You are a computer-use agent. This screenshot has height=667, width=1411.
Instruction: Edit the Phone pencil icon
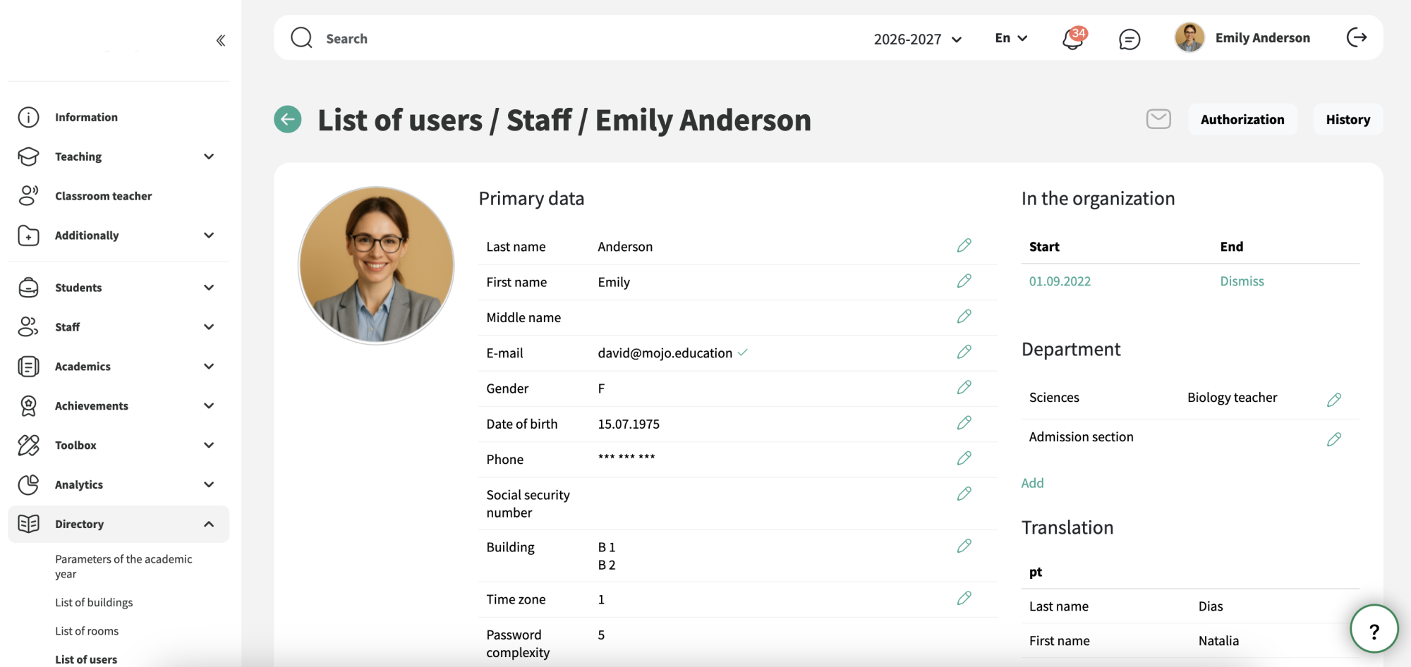click(964, 458)
